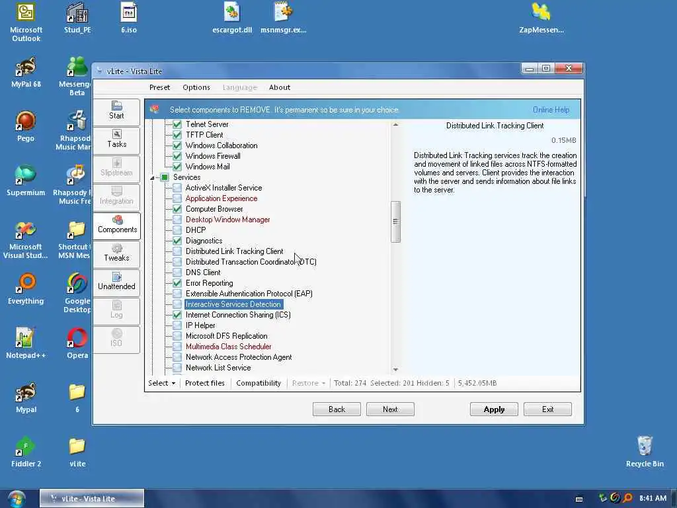The image size is (677, 508).
Task: Select Desktop Window Manager row
Action: pyautogui.click(x=227, y=220)
